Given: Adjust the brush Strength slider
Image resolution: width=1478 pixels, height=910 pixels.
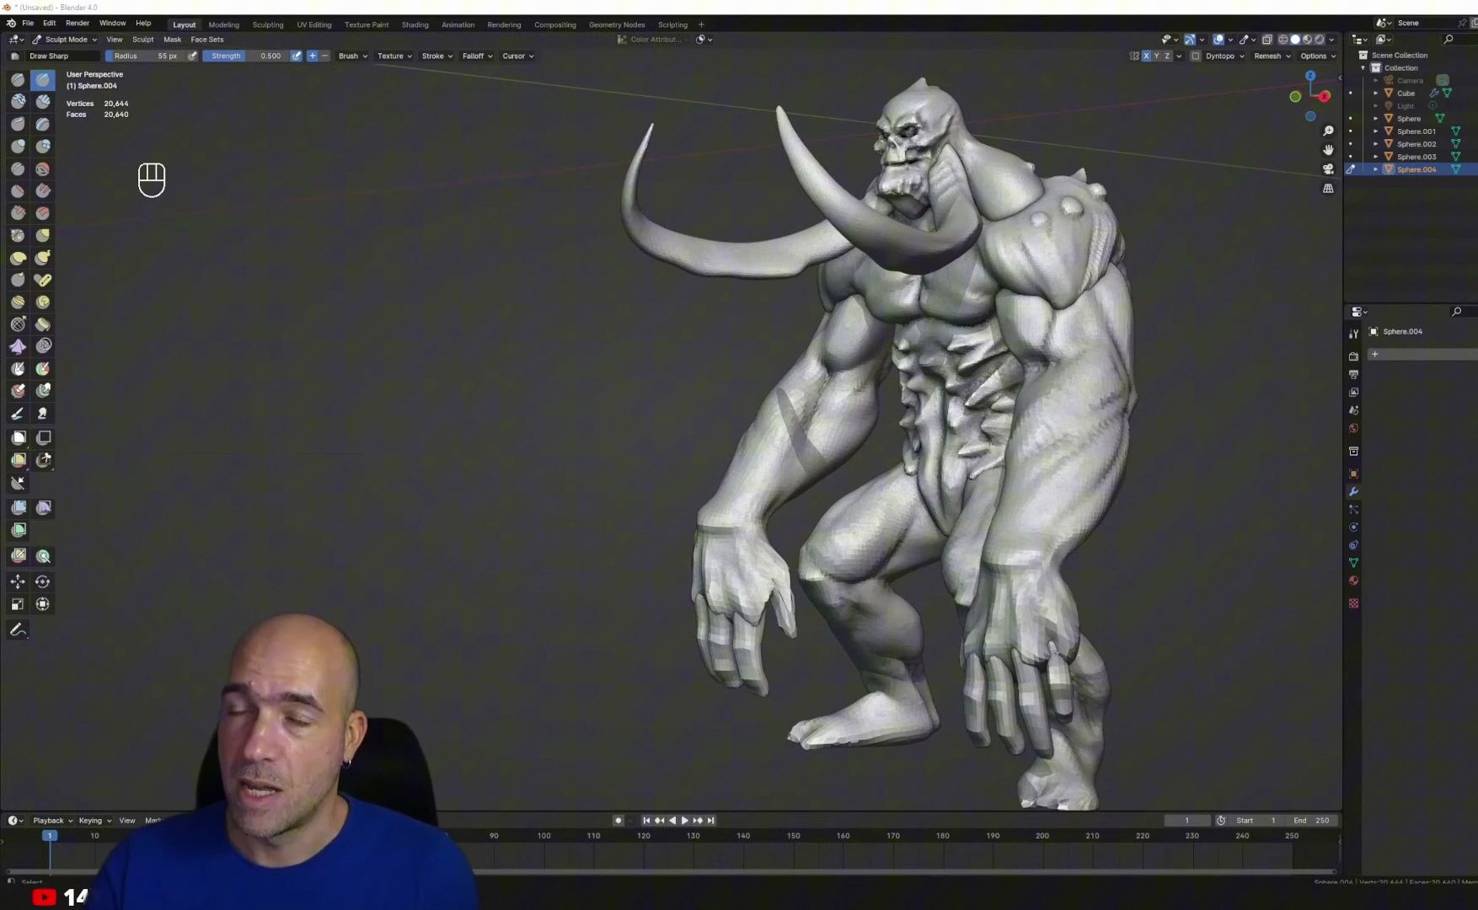Looking at the screenshot, I should pyautogui.click(x=245, y=56).
